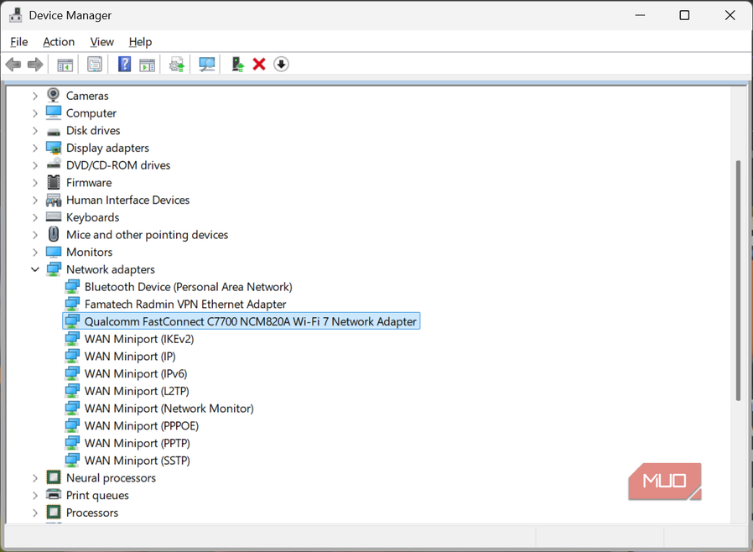Expand the Disk drives category
Viewport: 753px width, 552px height.
point(34,131)
